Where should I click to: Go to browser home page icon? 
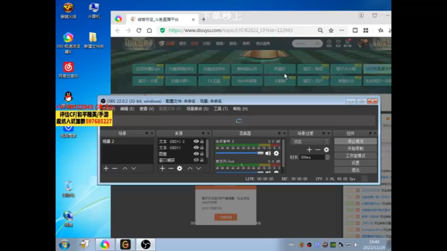(149, 31)
